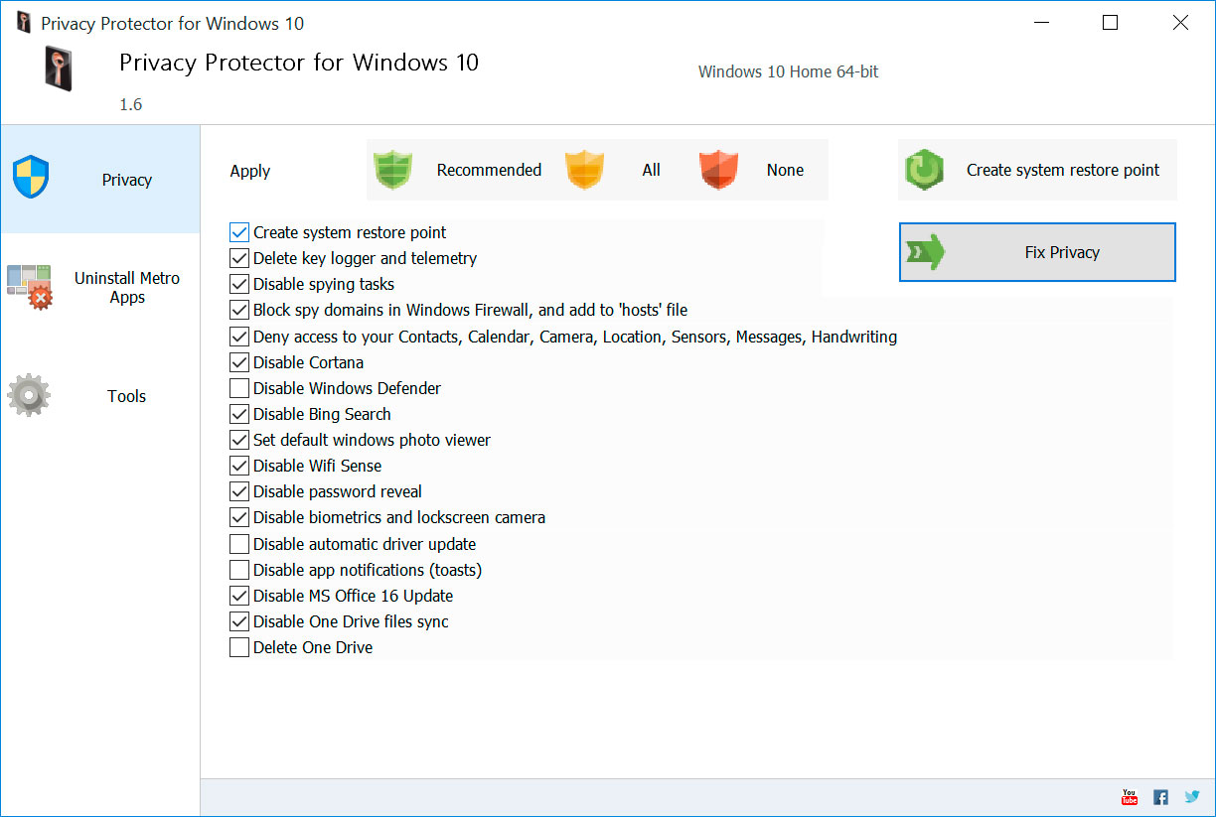The height and width of the screenshot is (817, 1216).
Task: Click the green Recommended shield icon
Action: click(x=391, y=170)
